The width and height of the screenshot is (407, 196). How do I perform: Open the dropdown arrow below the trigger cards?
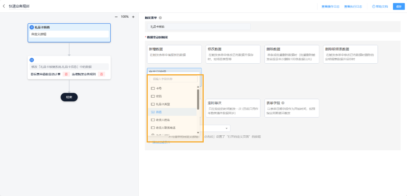226,129
